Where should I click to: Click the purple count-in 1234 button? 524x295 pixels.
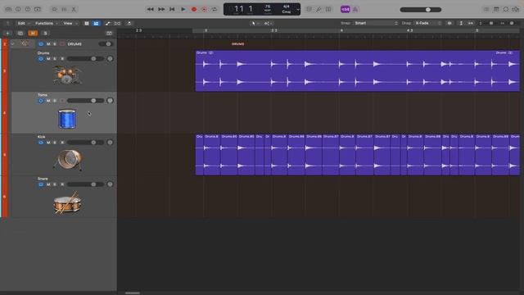(345, 9)
